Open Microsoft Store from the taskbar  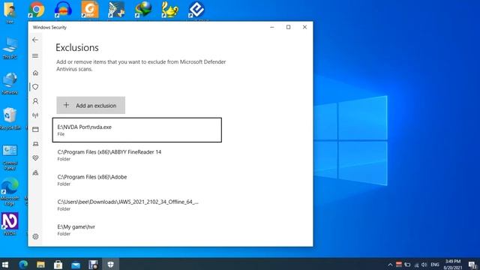pyautogui.click(x=58, y=264)
